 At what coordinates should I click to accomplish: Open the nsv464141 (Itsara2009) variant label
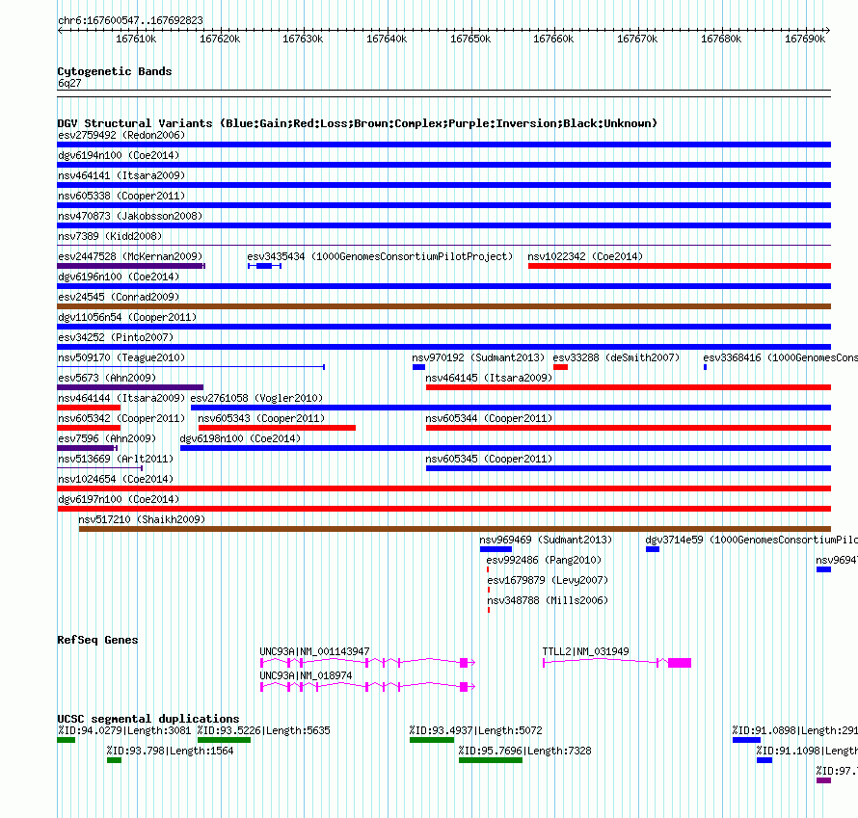(121, 175)
